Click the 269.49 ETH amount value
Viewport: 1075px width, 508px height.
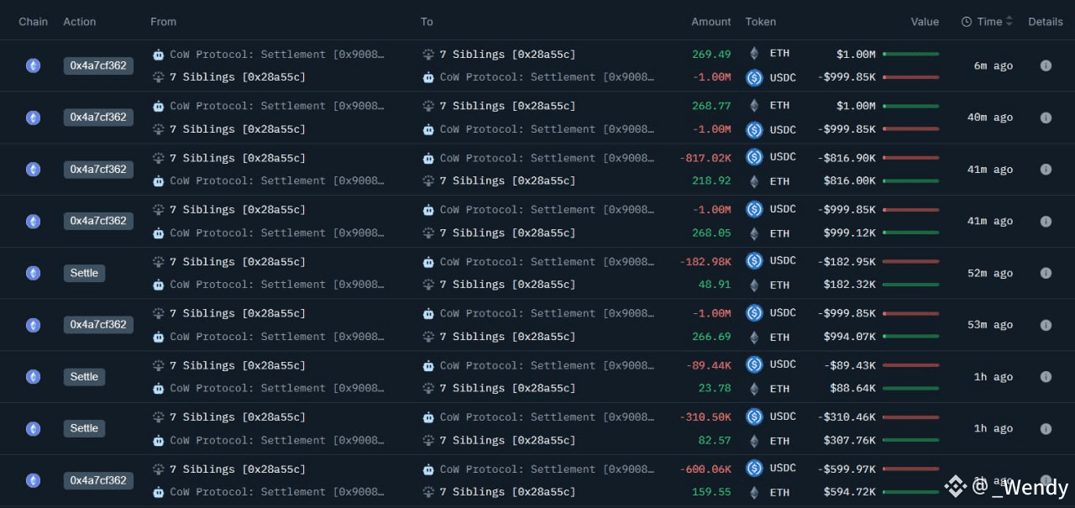pyautogui.click(x=711, y=53)
